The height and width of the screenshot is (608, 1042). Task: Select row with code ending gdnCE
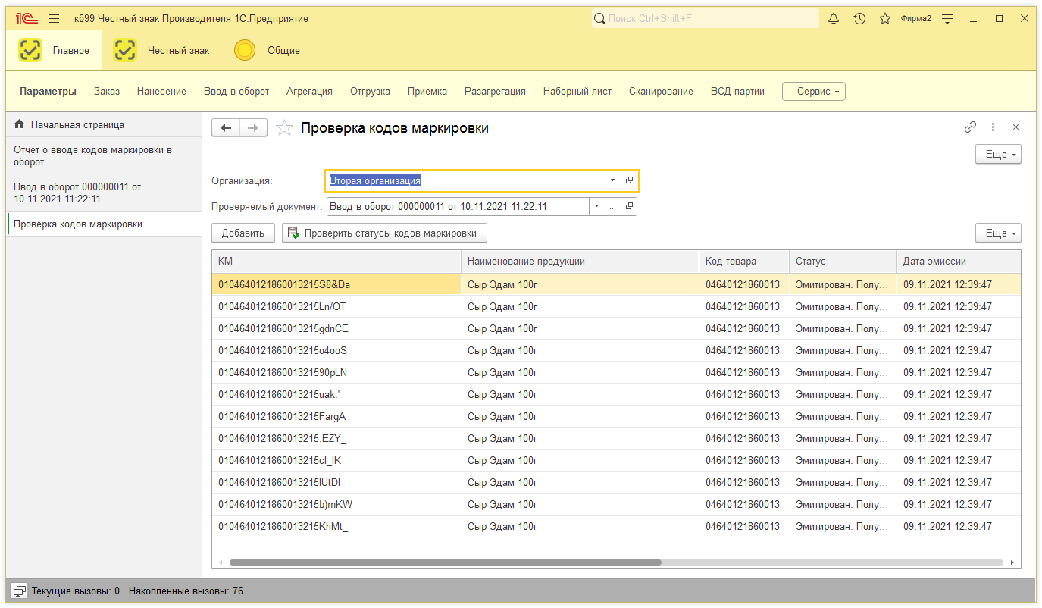(x=616, y=328)
